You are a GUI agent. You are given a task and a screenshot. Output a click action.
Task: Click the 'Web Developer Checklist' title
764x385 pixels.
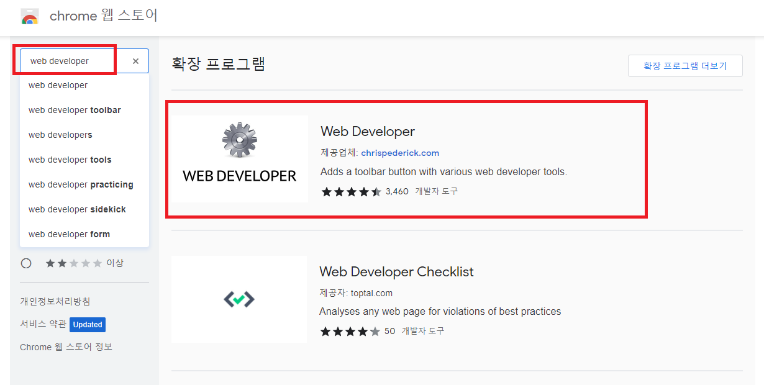(396, 272)
